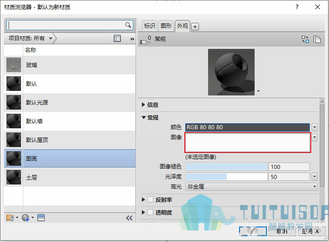Open the 高光 非金属 combo box
The image size is (329, 242).
click(251, 187)
